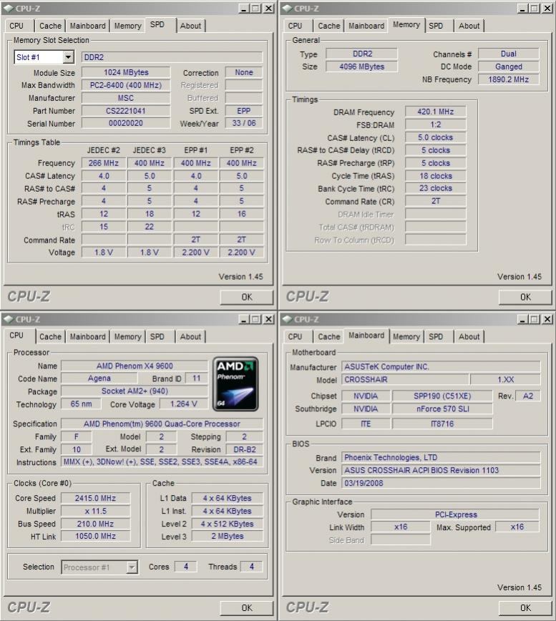The image size is (556, 621).
Task: Click OK in the Mainboard window
Action: (525, 608)
